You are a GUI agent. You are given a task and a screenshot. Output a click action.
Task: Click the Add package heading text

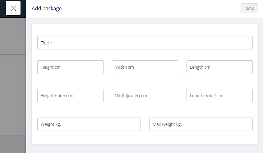(x=47, y=9)
